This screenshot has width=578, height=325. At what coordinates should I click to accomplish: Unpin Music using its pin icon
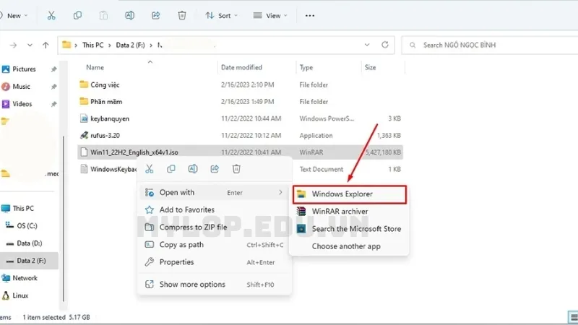click(x=53, y=87)
